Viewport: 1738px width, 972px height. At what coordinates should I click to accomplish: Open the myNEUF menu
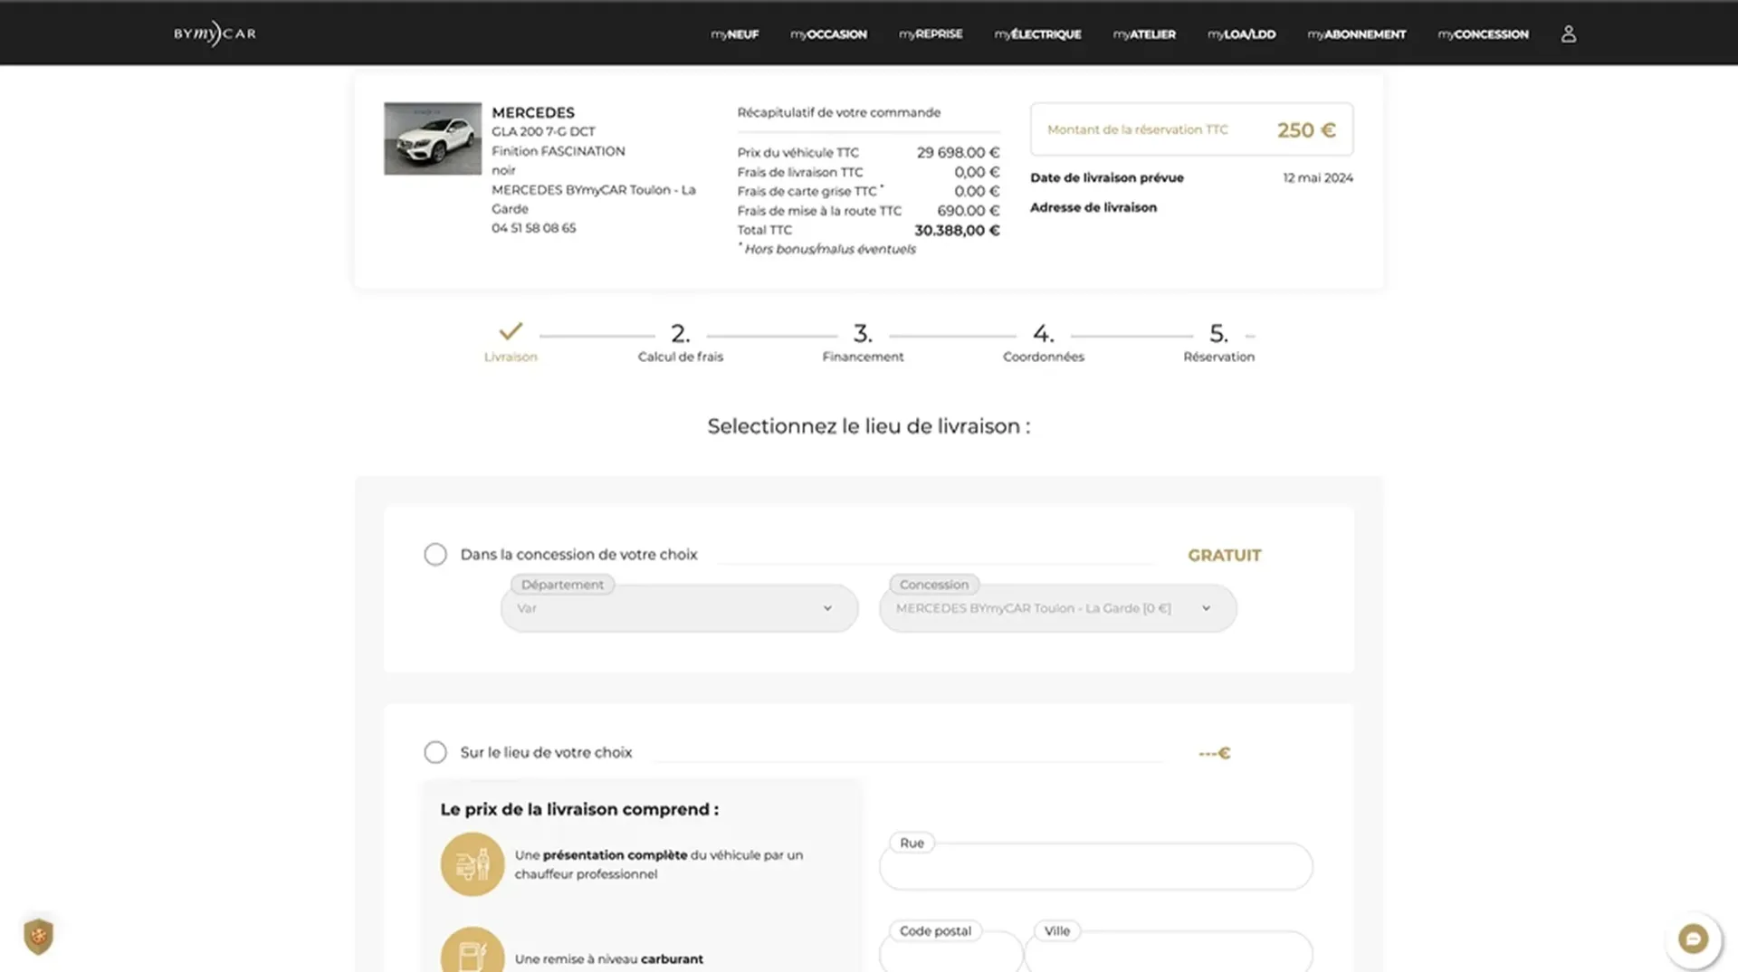tap(735, 34)
